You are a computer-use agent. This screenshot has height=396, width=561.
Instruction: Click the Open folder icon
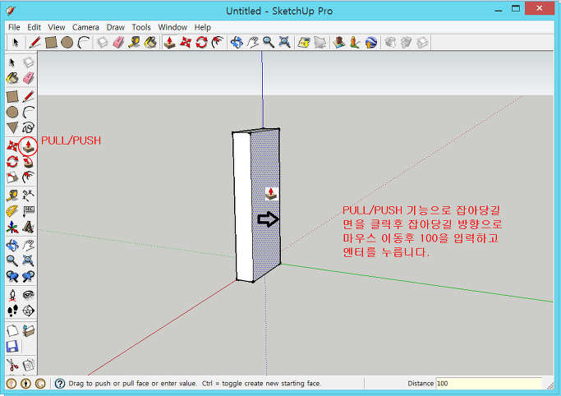click(x=28, y=330)
